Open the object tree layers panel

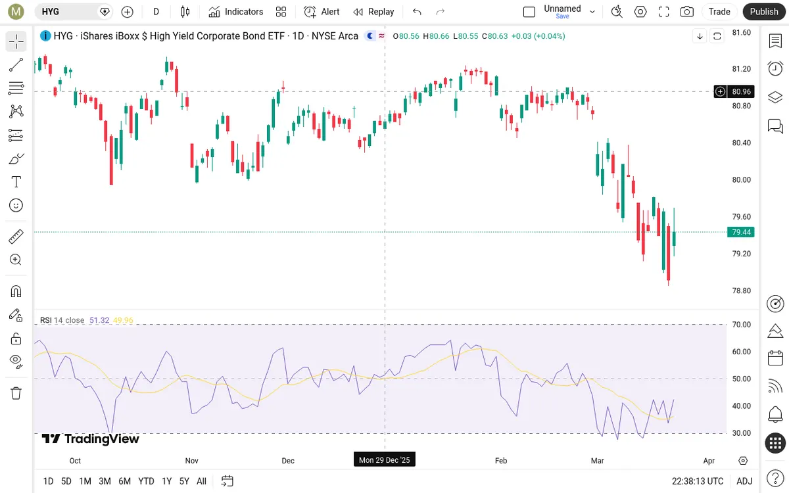click(x=775, y=97)
